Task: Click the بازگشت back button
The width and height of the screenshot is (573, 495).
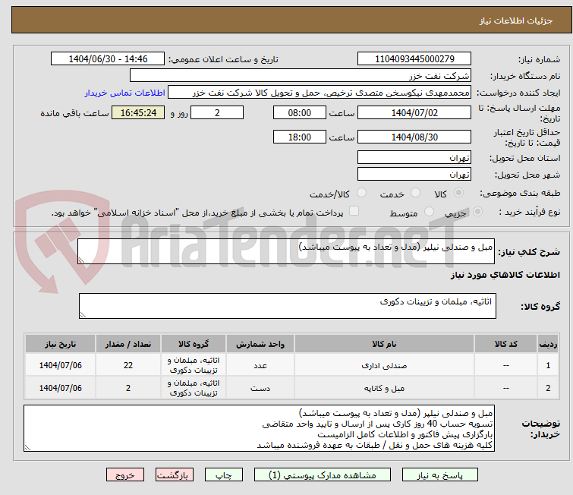Action: [x=175, y=475]
